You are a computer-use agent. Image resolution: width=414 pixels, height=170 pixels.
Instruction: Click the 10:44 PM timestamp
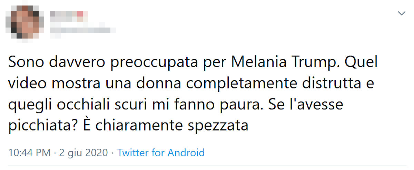[29, 152]
